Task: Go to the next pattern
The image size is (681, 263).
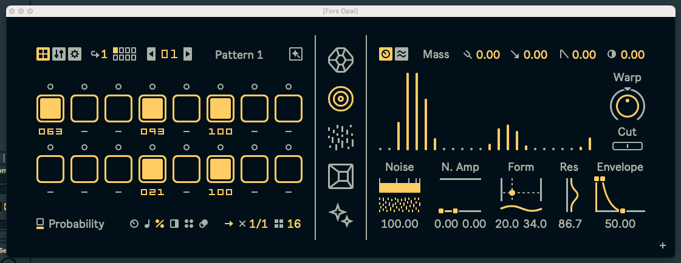Action: (188, 54)
